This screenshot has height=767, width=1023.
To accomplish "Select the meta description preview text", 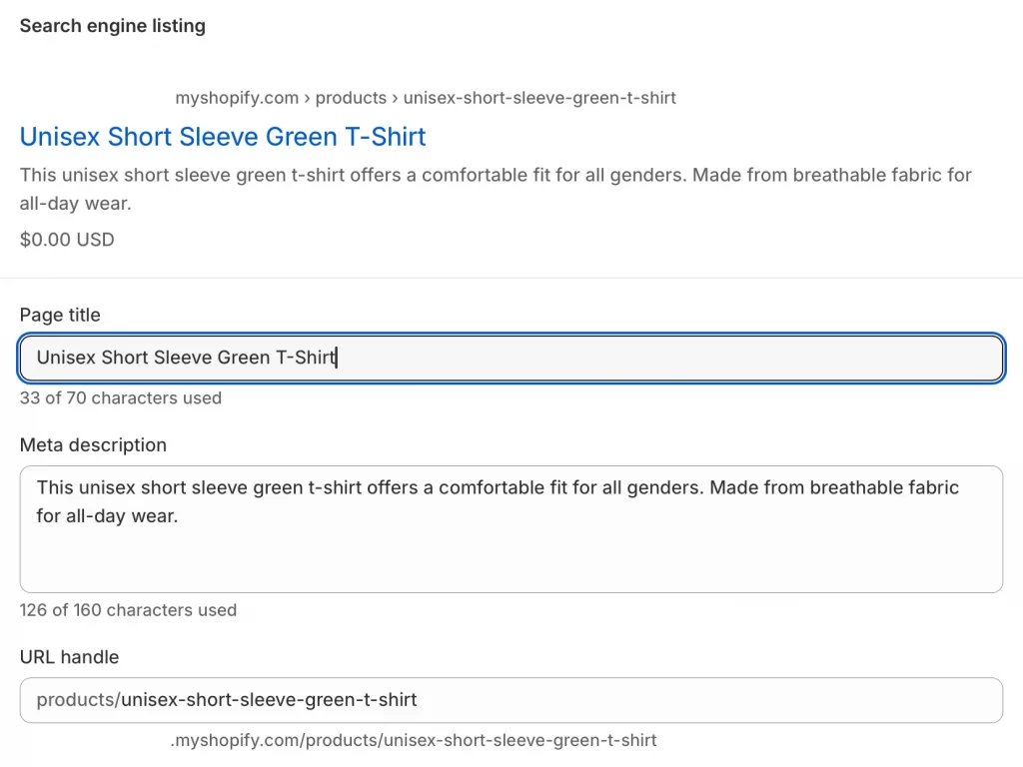I will click(x=495, y=188).
